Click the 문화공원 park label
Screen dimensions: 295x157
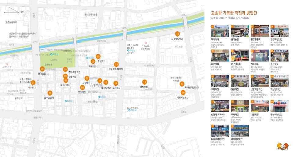pyautogui.click(x=49, y=65)
